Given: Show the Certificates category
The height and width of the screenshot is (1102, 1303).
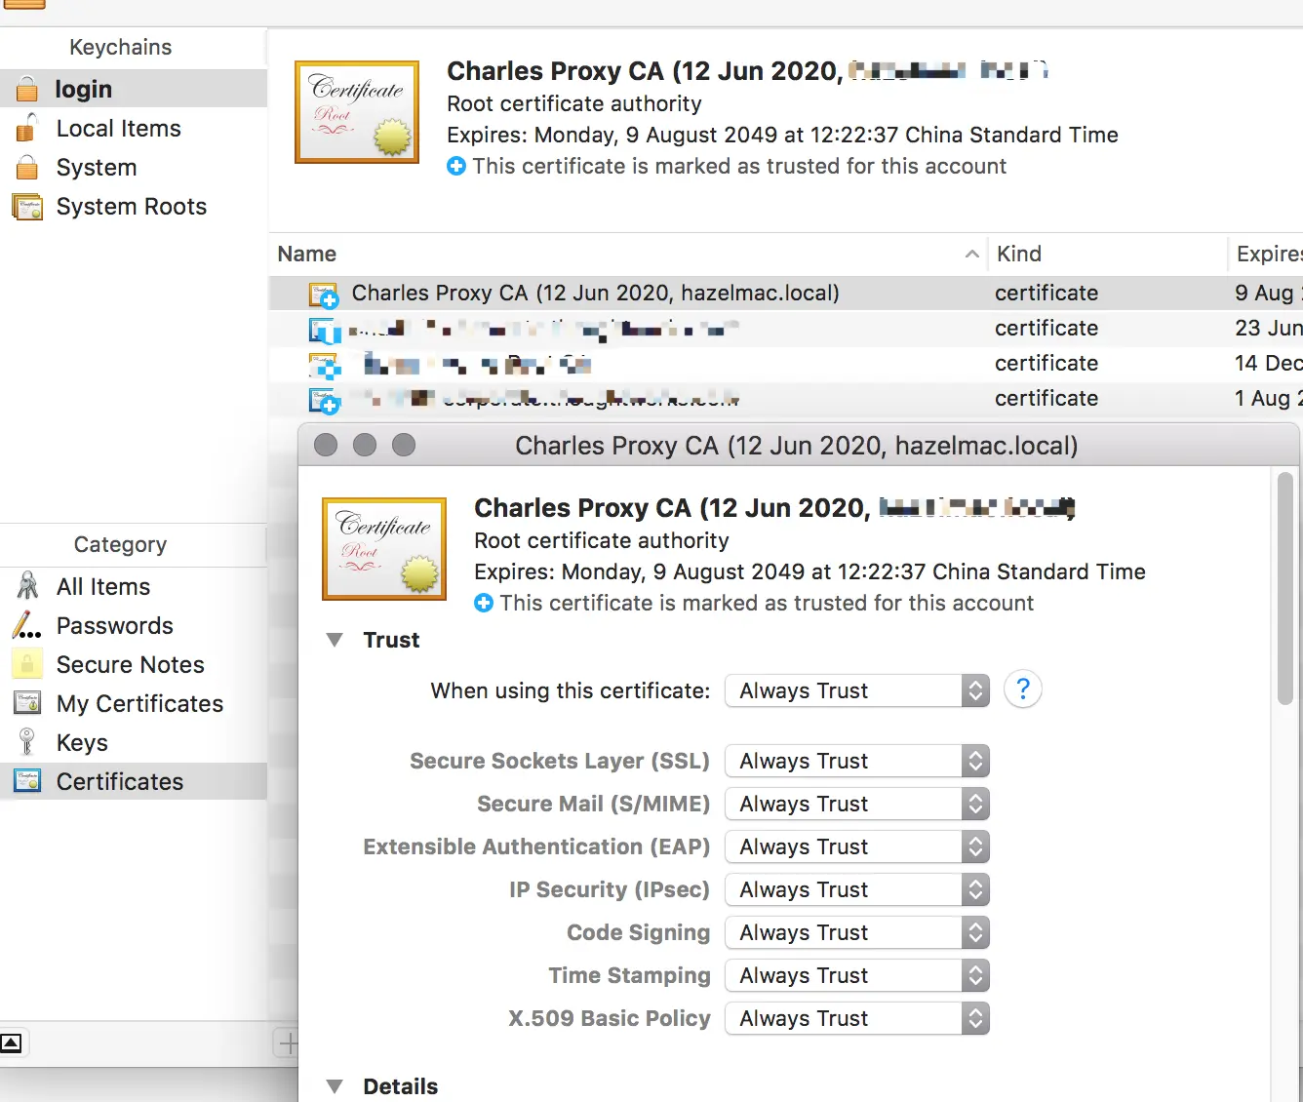Looking at the screenshot, I should coord(134,781).
